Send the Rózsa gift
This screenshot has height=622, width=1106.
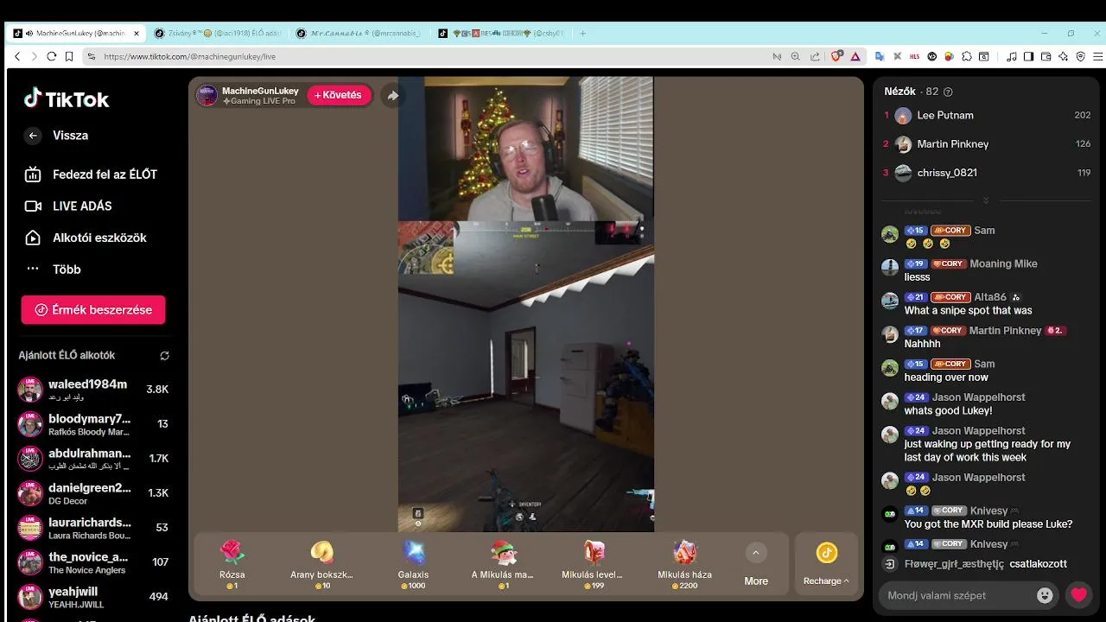pos(232,565)
